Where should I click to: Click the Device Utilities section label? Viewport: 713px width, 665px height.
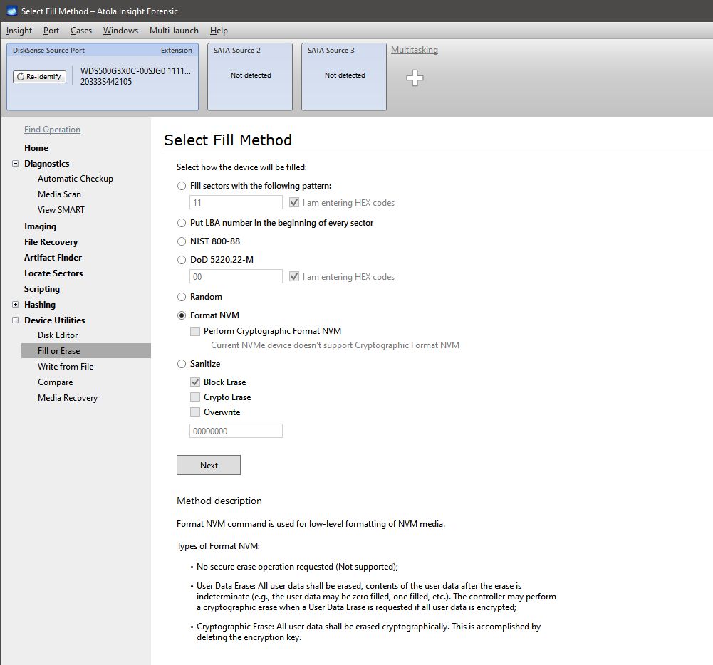(55, 320)
